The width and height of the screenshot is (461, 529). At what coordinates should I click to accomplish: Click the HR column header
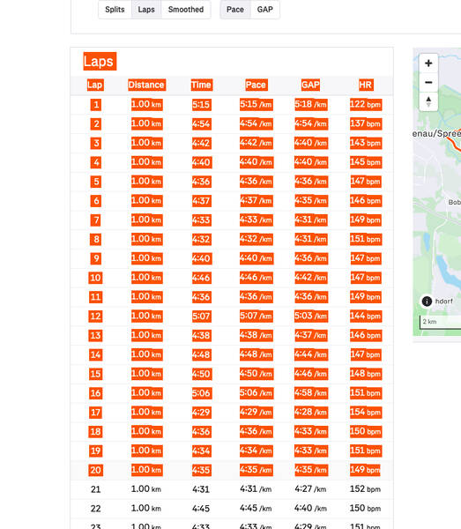tap(366, 85)
